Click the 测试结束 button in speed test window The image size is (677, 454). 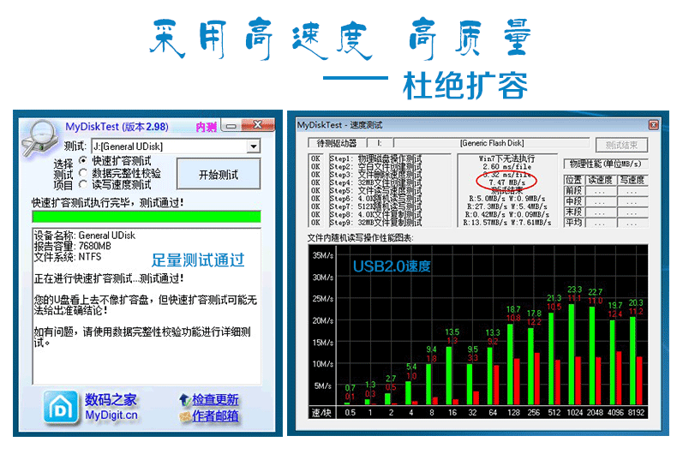click(x=621, y=145)
